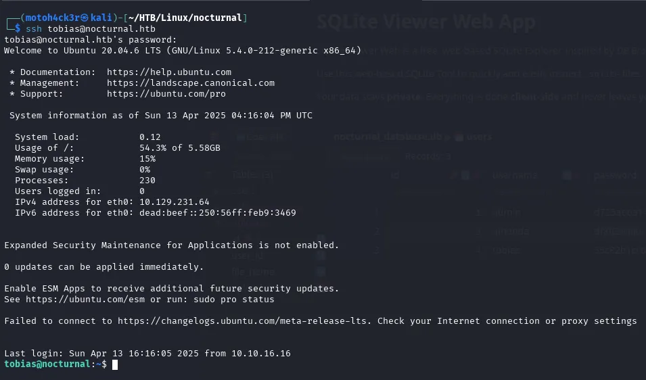
Task: Click the faded nocturnal_database.db breadcrumb
Action: [388, 137]
